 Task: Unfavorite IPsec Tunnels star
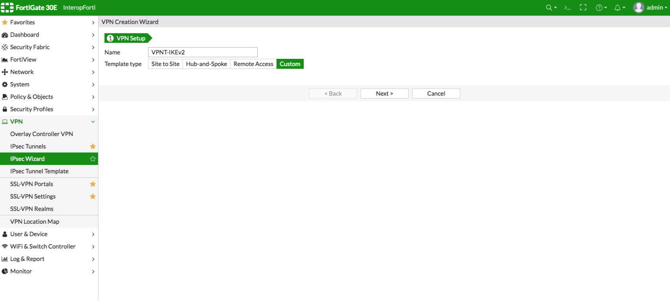[92, 147]
